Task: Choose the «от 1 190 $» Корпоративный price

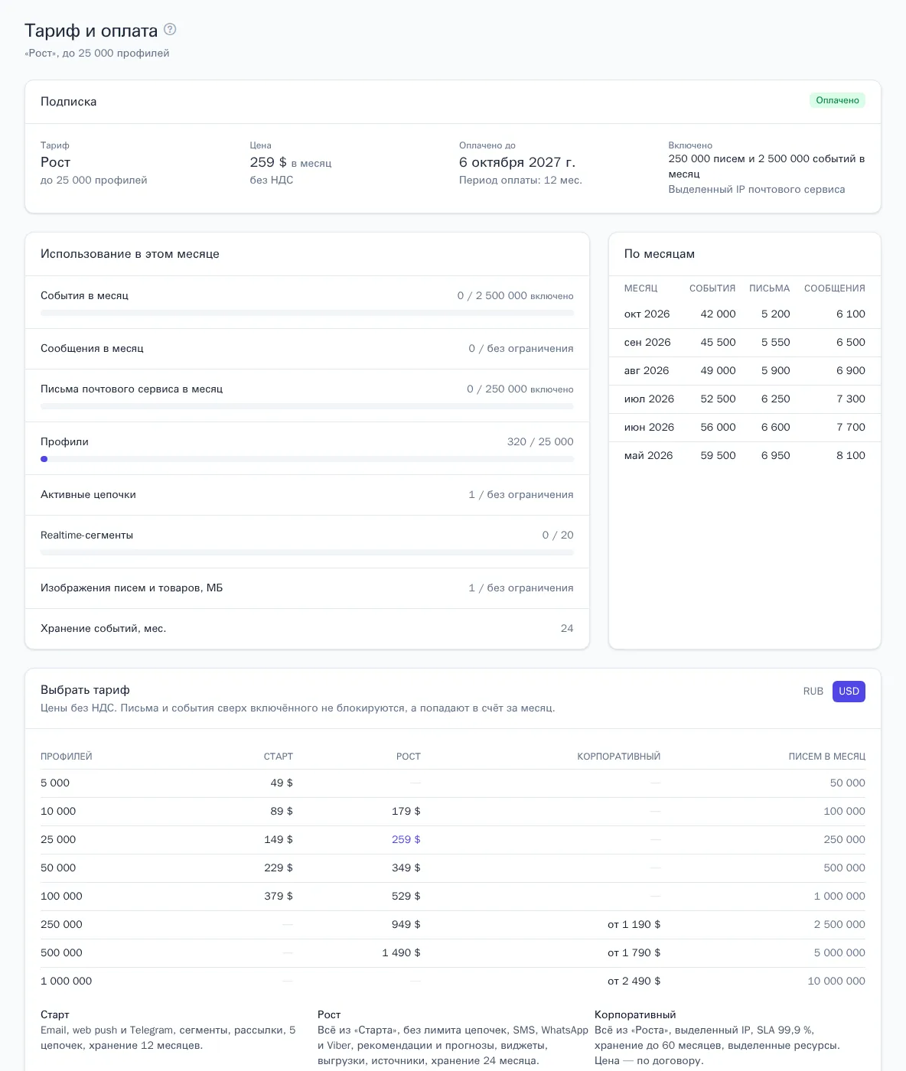Action: click(634, 924)
